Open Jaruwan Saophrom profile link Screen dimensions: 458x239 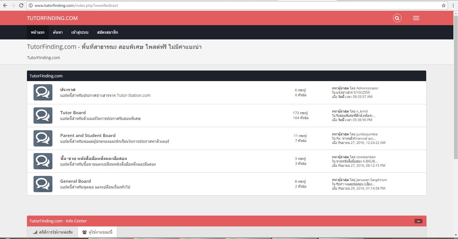coord(371,180)
